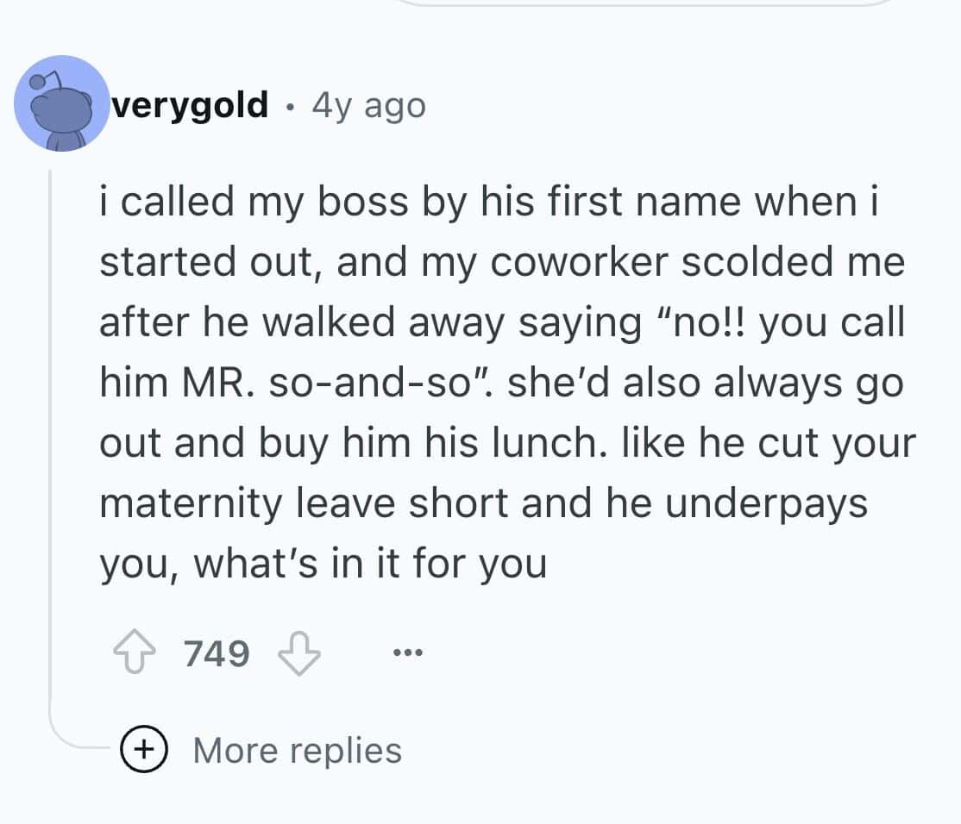Click the "4y ago" comment timestamp
Viewport: 961px width, 824px height.
click(369, 106)
